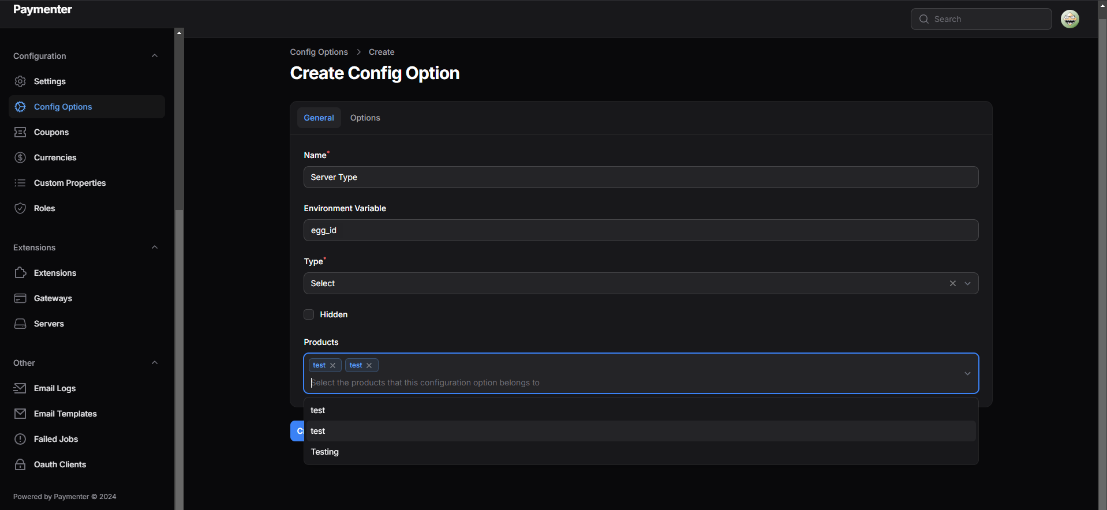Screen dimensions: 1107x510
Task: Collapse the Extensions sidebar group
Action: point(154,247)
